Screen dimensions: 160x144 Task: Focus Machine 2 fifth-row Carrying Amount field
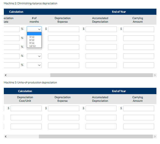139,65
